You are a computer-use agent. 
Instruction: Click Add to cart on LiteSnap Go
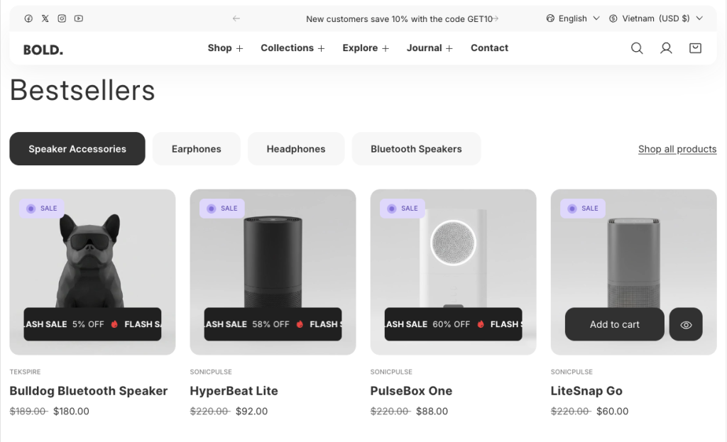tap(614, 324)
